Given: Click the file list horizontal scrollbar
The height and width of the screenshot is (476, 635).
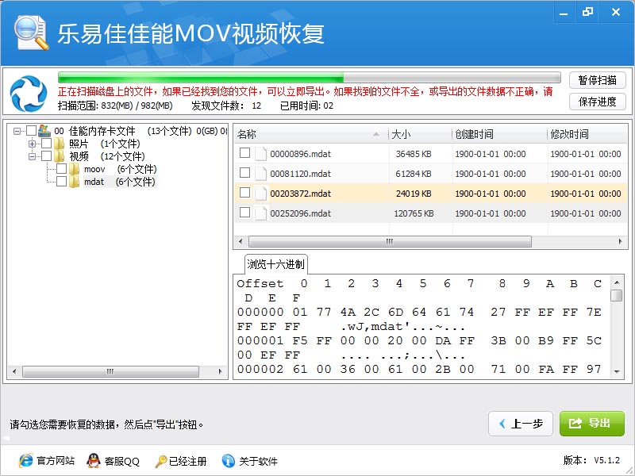Looking at the screenshot, I should click(389, 240).
